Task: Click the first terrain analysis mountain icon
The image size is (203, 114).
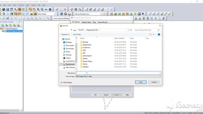Action: (111, 14)
